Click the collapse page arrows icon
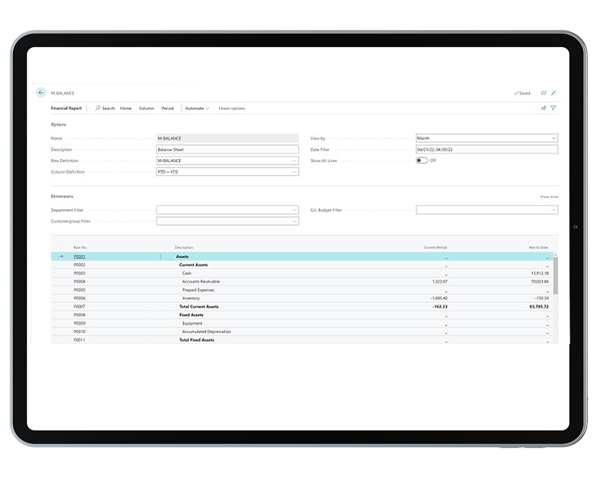 [554, 93]
